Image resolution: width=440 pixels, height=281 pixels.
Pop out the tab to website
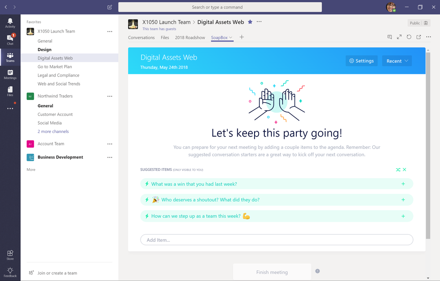point(419,37)
